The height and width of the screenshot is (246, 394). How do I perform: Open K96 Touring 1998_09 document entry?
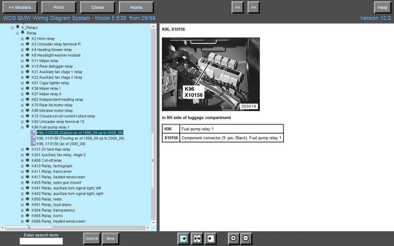click(x=80, y=138)
